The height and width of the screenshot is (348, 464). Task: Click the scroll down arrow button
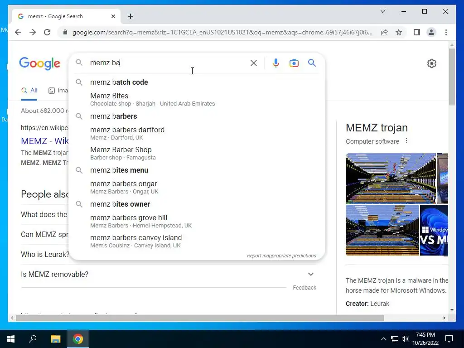tap(452, 310)
